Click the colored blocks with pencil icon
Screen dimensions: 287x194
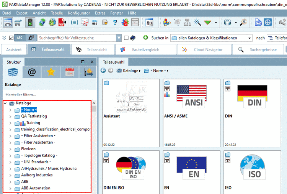pyautogui.click(x=167, y=23)
